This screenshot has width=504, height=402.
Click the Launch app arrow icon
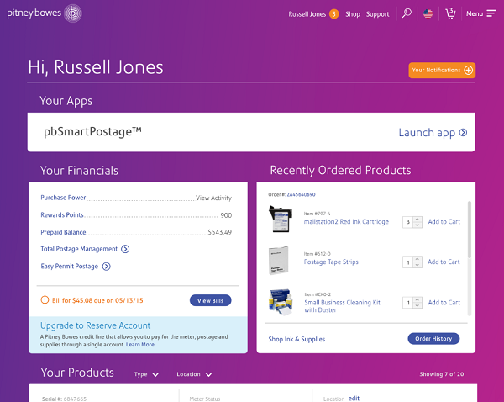(463, 132)
